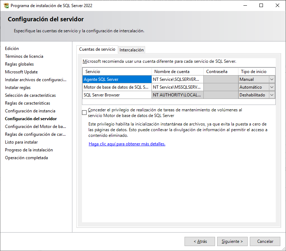The image size is (286, 251).
Task: Select the Agente SQL Server service row
Action: (106, 79)
